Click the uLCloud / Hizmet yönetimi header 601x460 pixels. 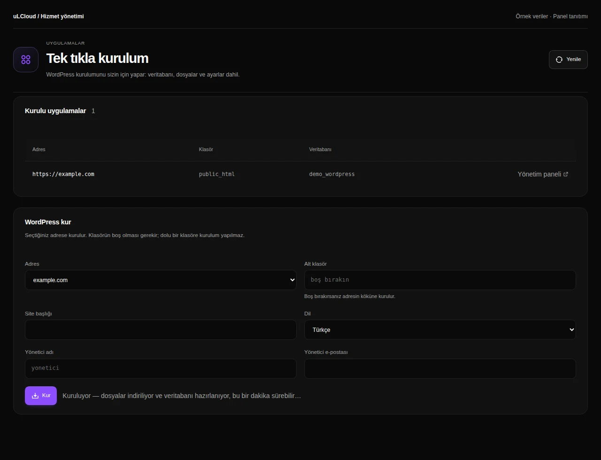48,16
